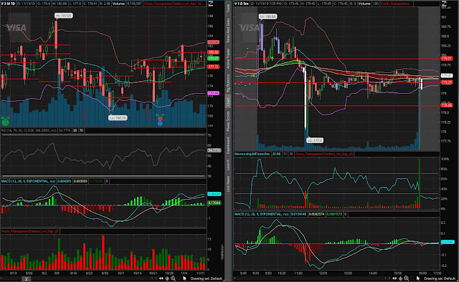Open the Times And Sales sidebar tab
This screenshot has width=459, height=282.
point(228,30)
